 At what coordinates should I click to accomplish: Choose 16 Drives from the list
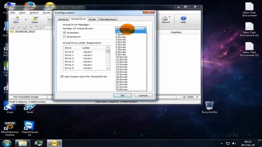pos(131,72)
